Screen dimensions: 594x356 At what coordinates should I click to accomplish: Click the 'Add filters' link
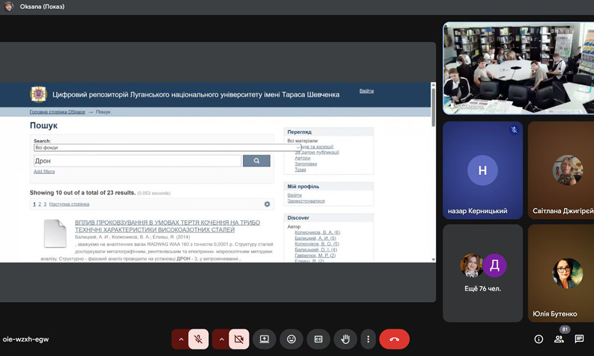point(44,171)
